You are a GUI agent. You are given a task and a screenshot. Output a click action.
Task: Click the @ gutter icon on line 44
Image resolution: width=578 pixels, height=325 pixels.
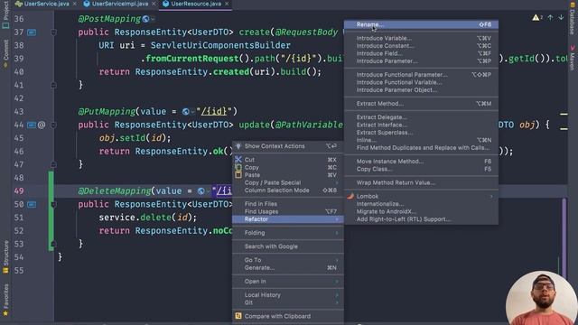pyautogui.click(x=42, y=125)
